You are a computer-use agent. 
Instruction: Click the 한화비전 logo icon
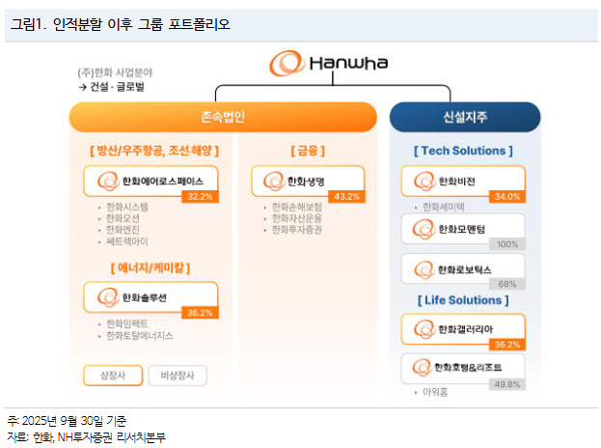point(421,180)
